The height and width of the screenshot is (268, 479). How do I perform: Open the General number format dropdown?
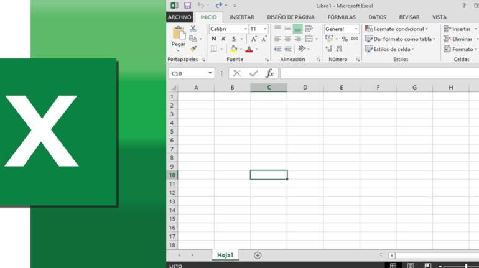click(356, 29)
